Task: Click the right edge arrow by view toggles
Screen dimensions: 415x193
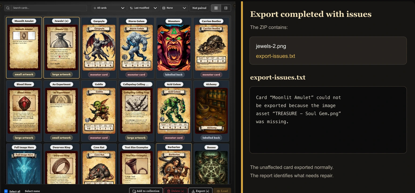Action: pos(235,5)
